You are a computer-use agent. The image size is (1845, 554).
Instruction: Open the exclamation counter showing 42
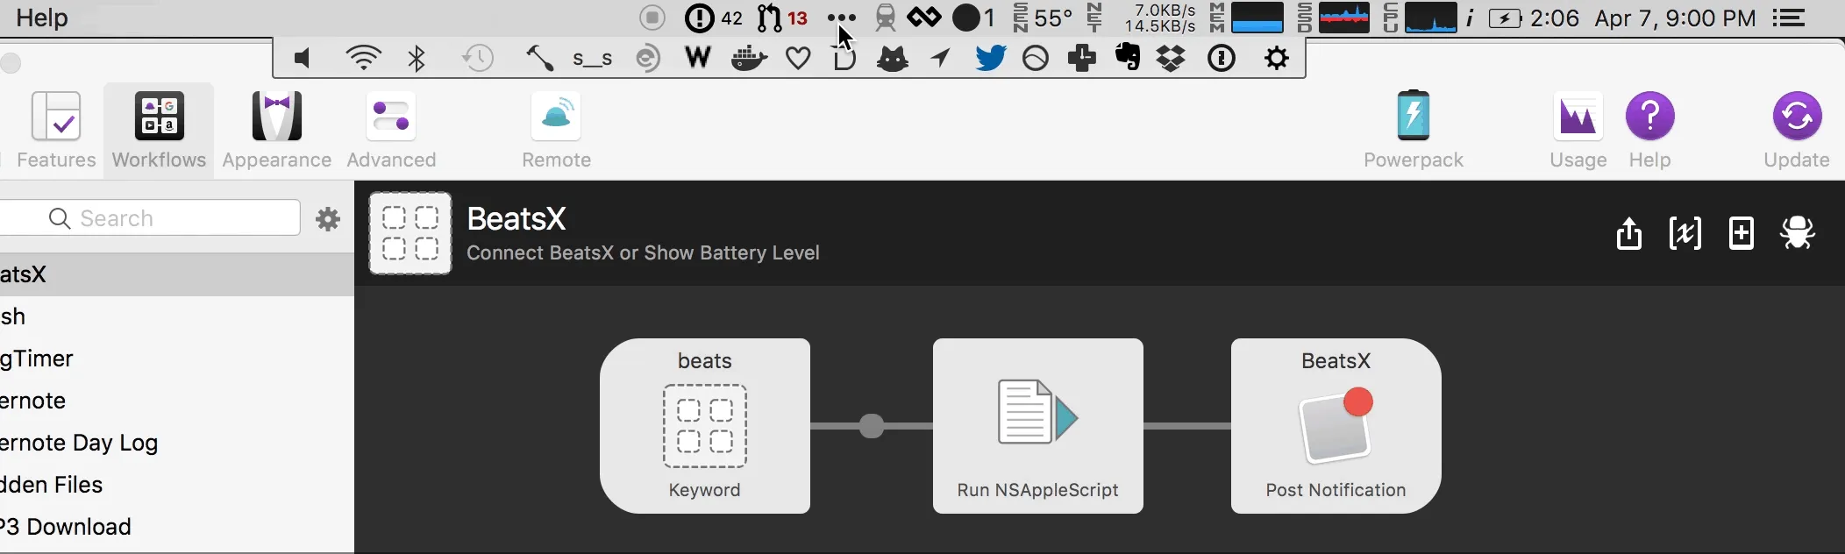pyautogui.click(x=714, y=18)
